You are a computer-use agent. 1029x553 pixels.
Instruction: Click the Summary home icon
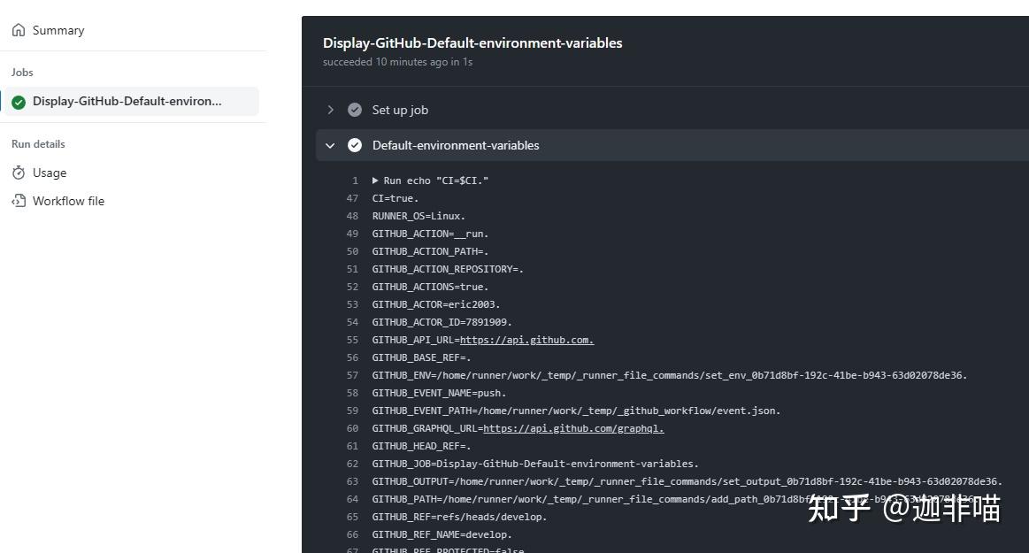(x=19, y=30)
